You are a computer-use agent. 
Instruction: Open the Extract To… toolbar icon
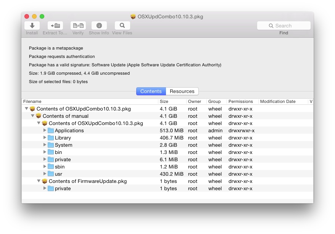(55, 26)
